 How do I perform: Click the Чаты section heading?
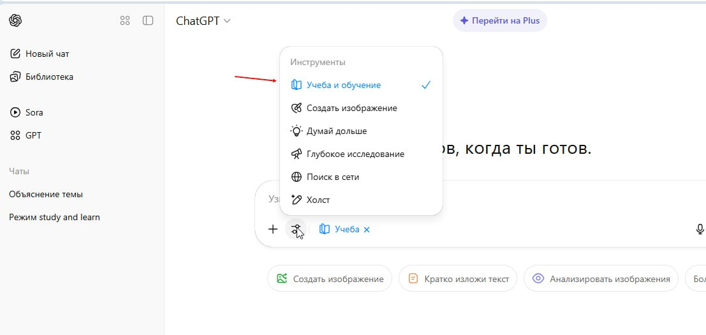click(19, 172)
